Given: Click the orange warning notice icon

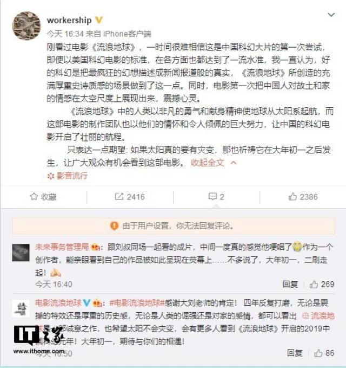Looking at the screenshot, I should (x=114, y=226).
